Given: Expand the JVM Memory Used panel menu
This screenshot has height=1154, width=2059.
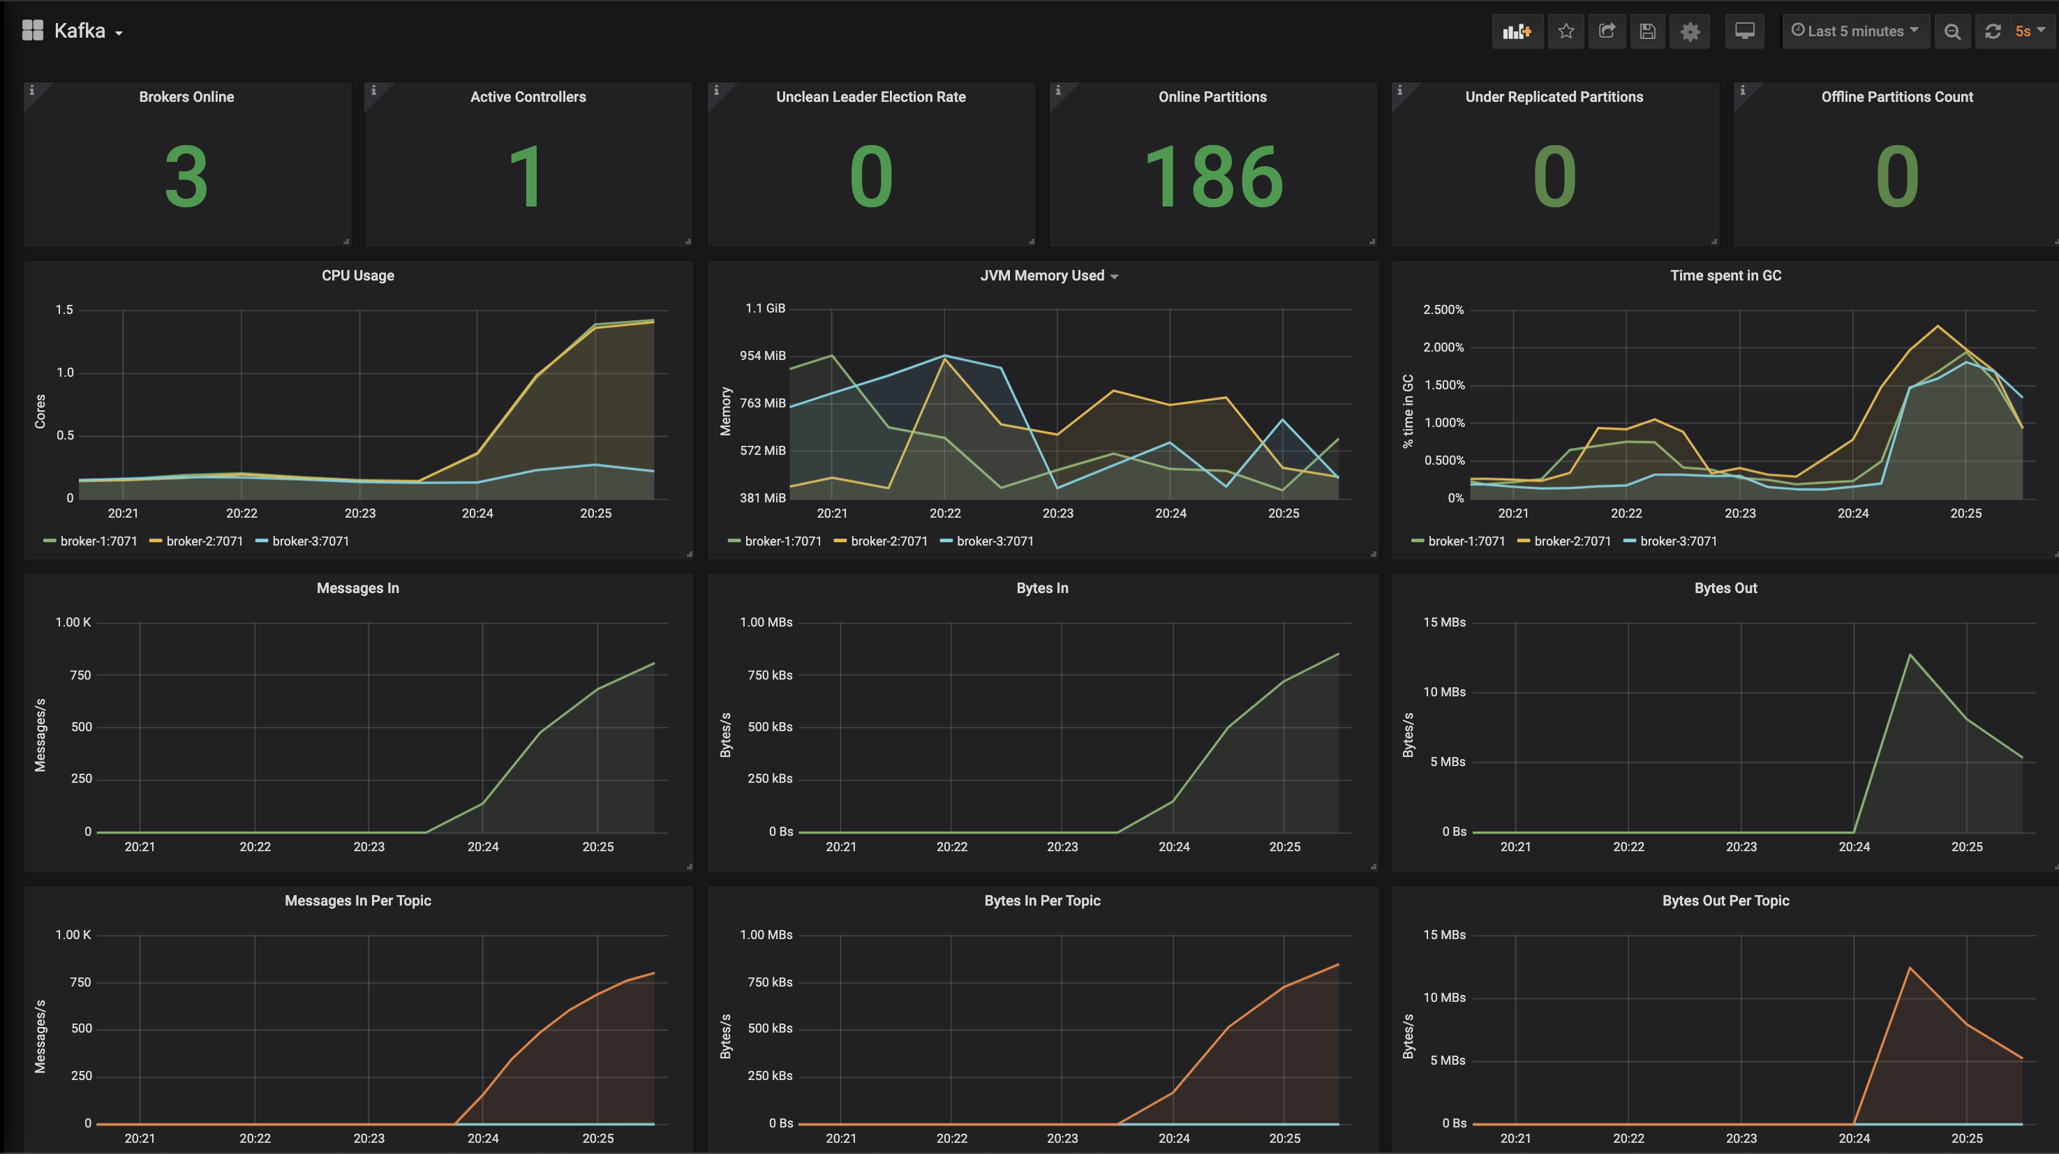Looking at the screenshot, I should [x=1048, y=276].
